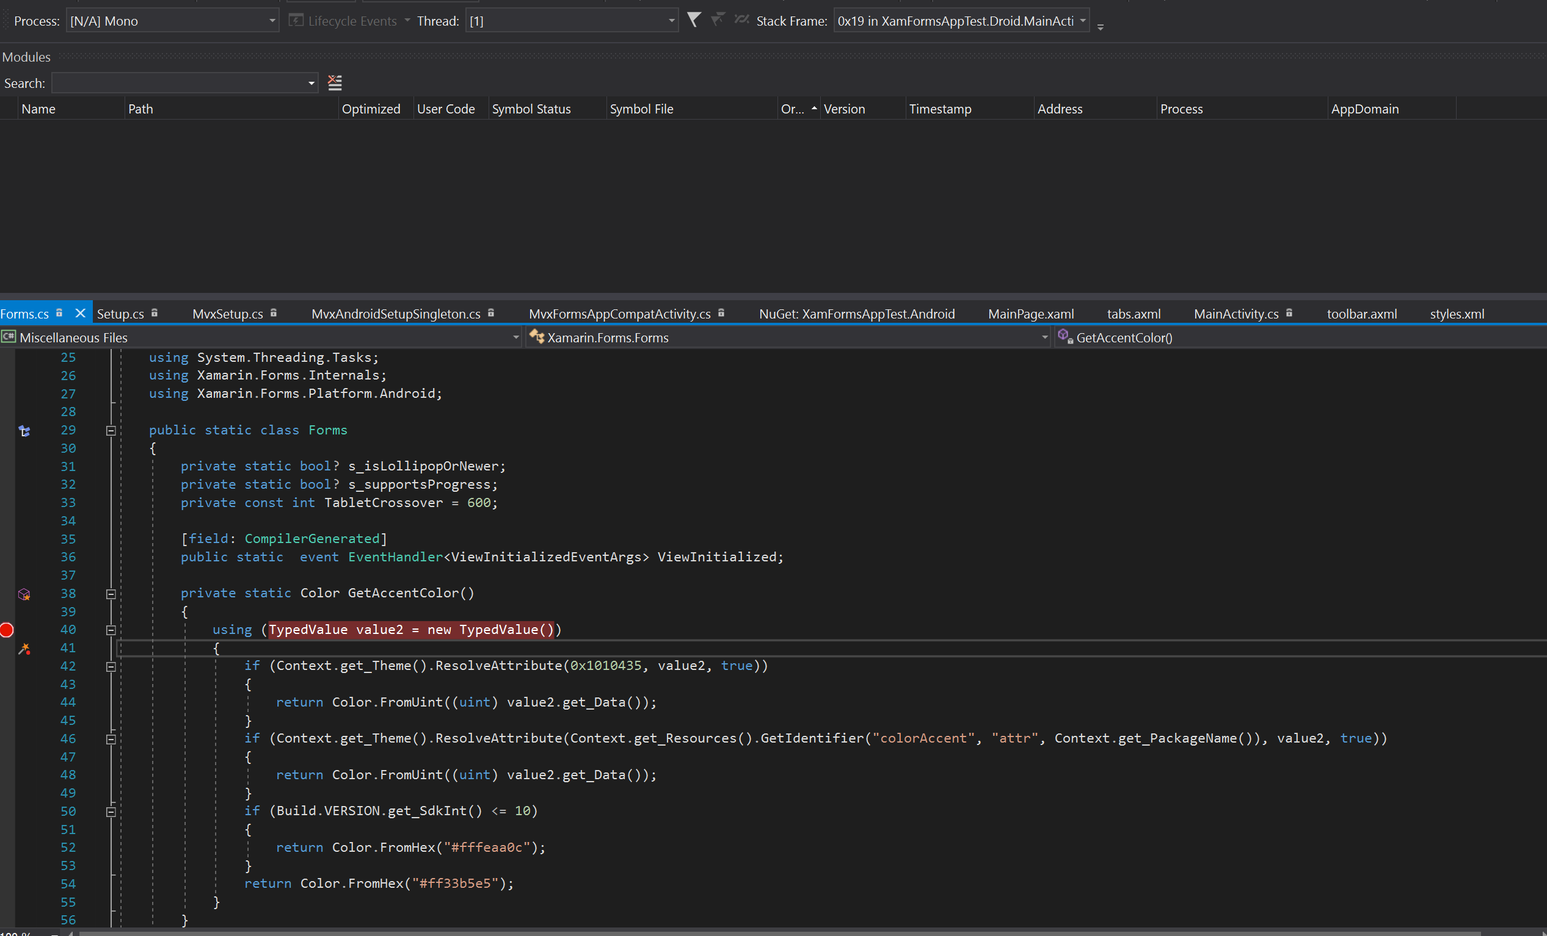Click the "#ff33b5e5" string on line 54

pyautogui.click(x=455, y=884)
